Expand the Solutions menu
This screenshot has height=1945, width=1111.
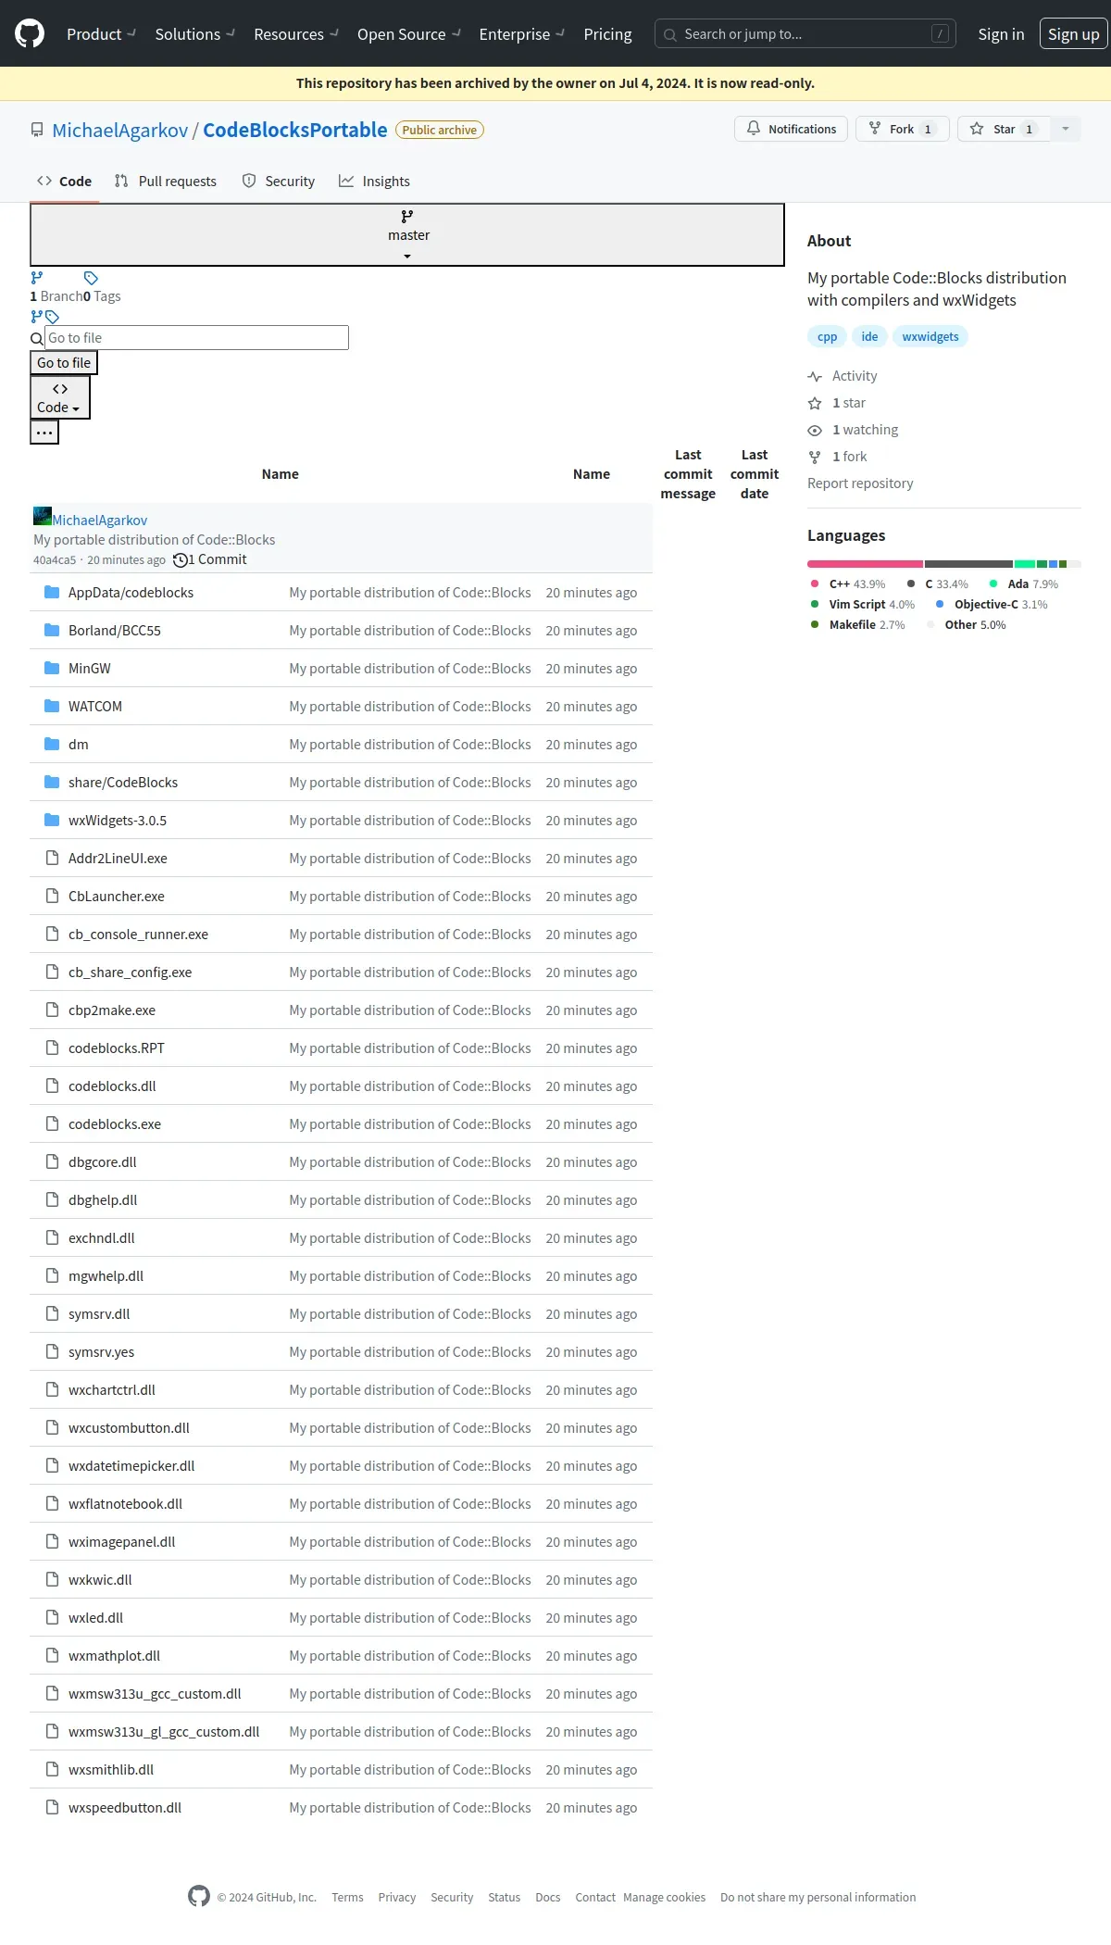tap(194, 34)
